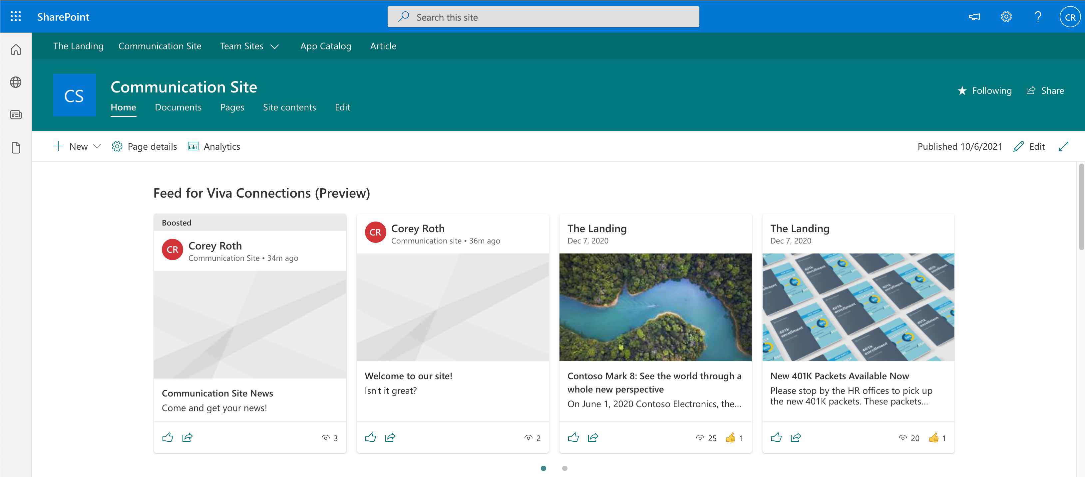
Task: Click the Search this site field
Action: pyautogui.click(x=543, y=17)
